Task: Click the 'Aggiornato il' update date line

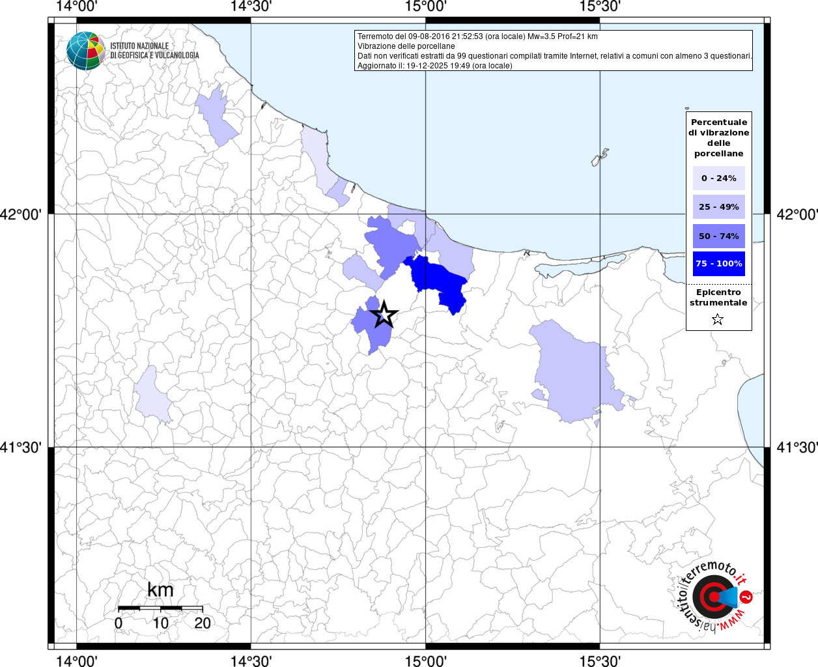Action: [x=434, y=66]
